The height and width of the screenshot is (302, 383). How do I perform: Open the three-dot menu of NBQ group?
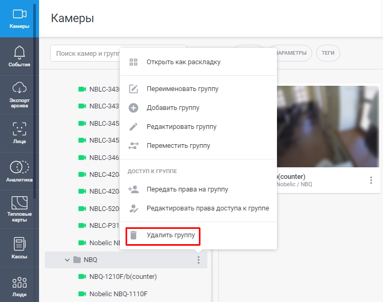pos(198,260)
